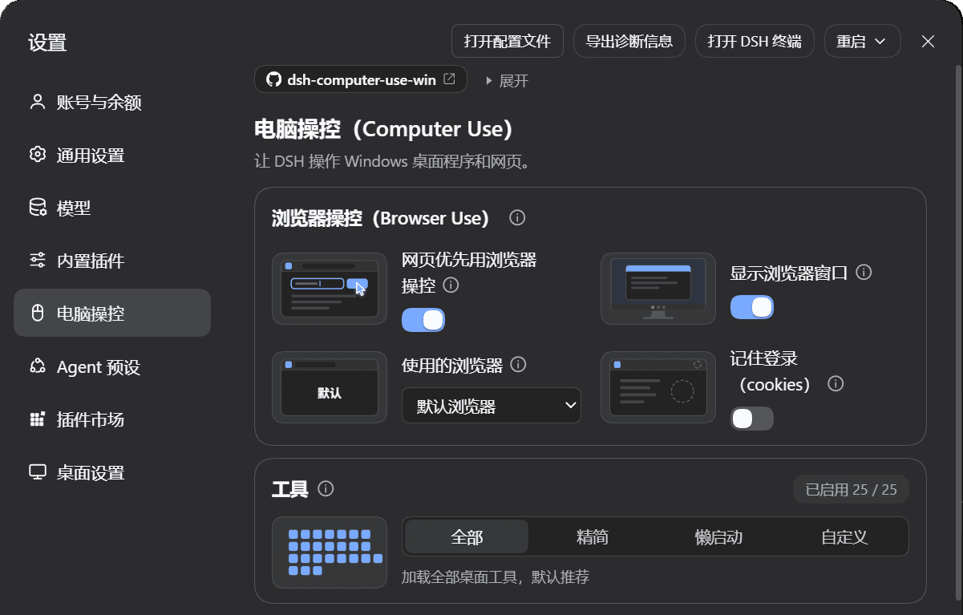Click info icon next to 浏览器操控 heading
963x615 pixels.
point(517,218)
